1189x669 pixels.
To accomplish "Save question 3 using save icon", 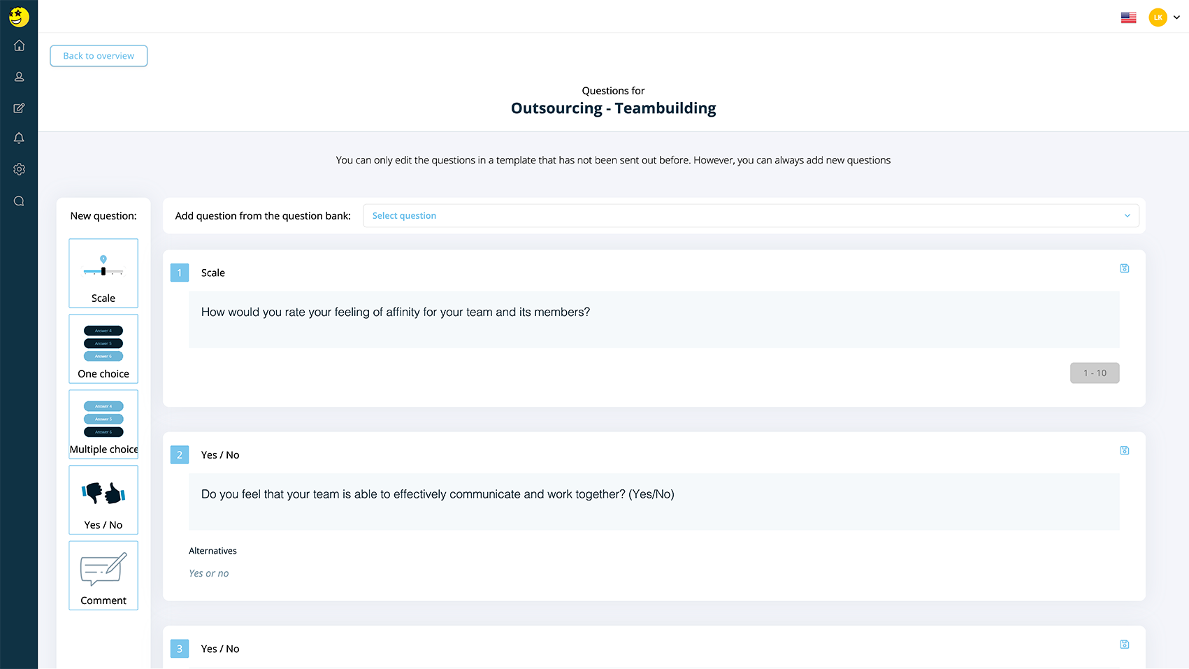I will pyautogui.click(x=1125, y=645).
